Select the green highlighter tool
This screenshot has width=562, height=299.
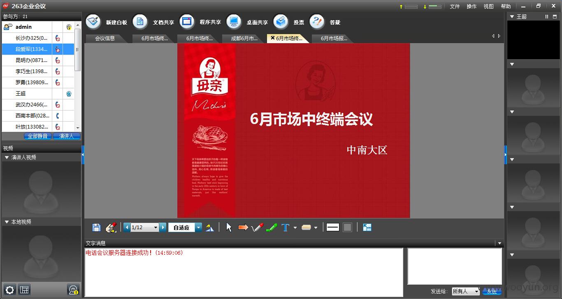click(x=272, y=227)
